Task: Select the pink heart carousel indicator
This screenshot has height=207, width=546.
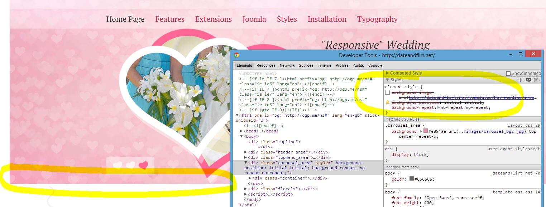Action: point(143,165)
